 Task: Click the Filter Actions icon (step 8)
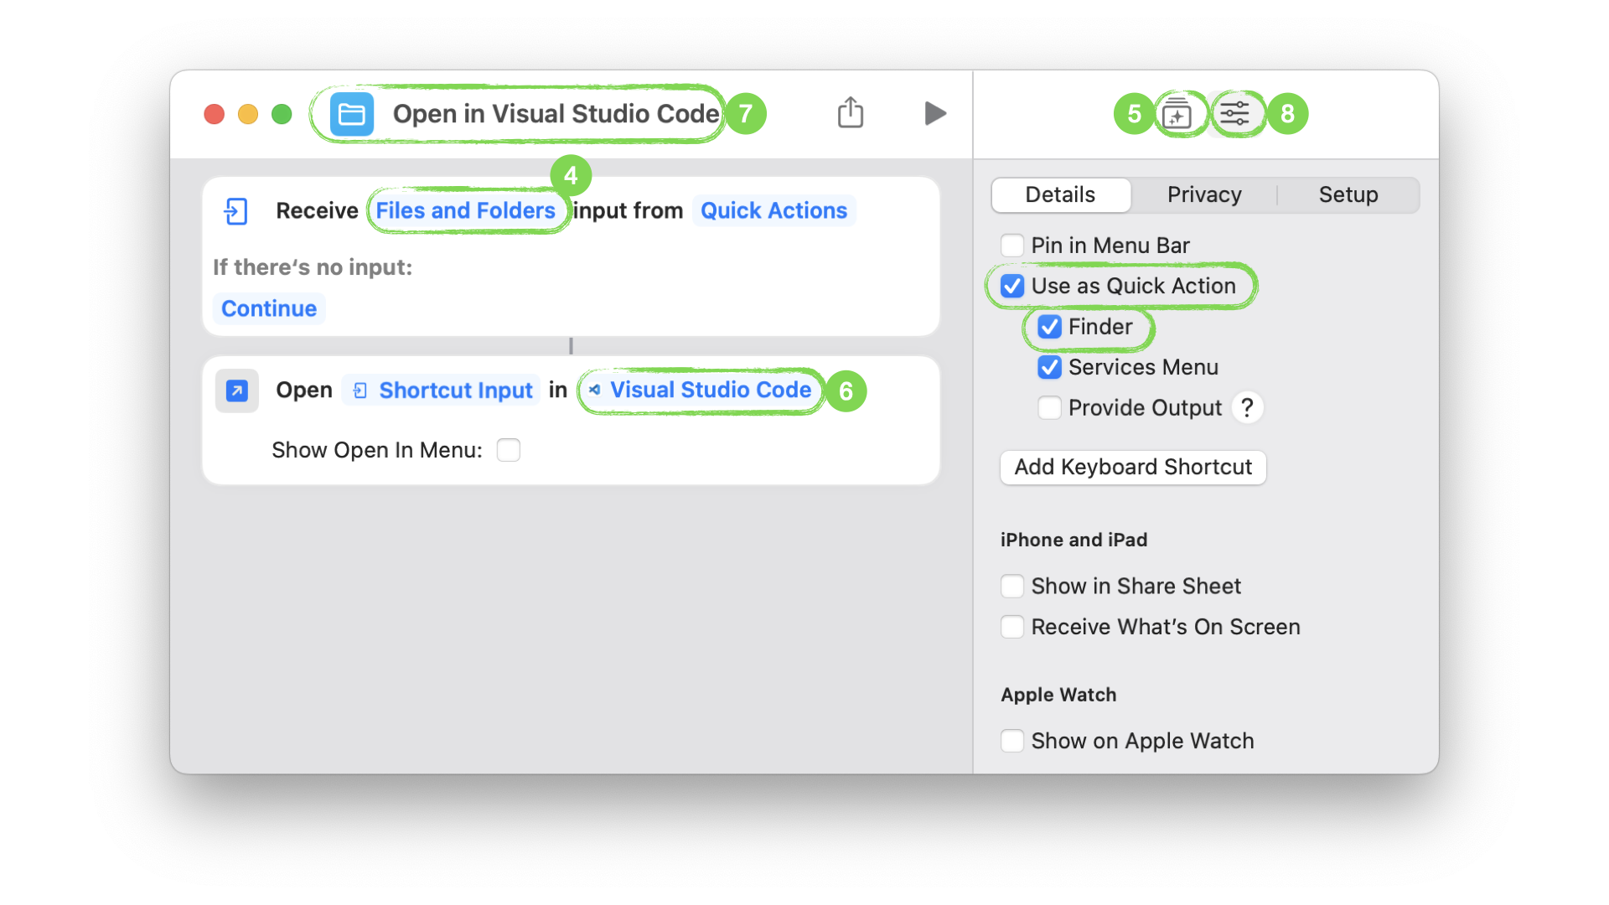[x=1234, y=113]
